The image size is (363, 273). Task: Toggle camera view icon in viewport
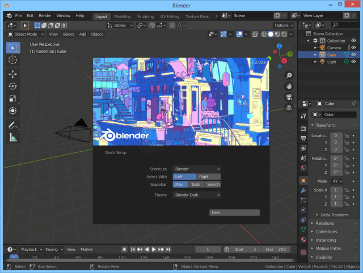coord(289,96)
